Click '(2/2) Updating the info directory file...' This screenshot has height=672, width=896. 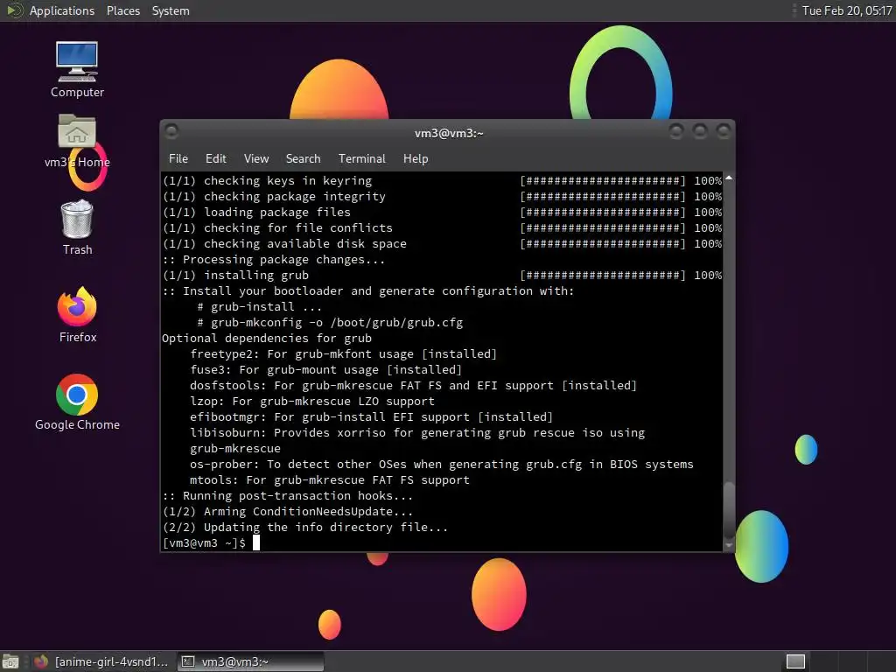click(x=305, y=528)
